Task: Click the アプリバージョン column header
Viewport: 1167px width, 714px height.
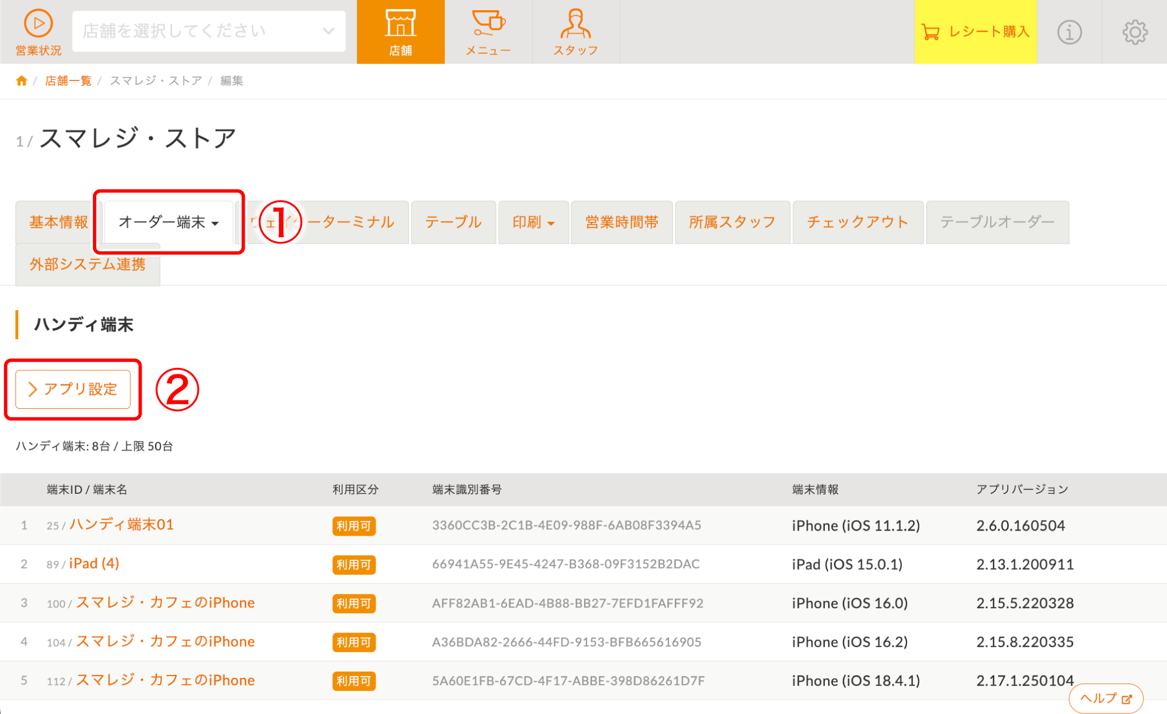Action: 1022,489
